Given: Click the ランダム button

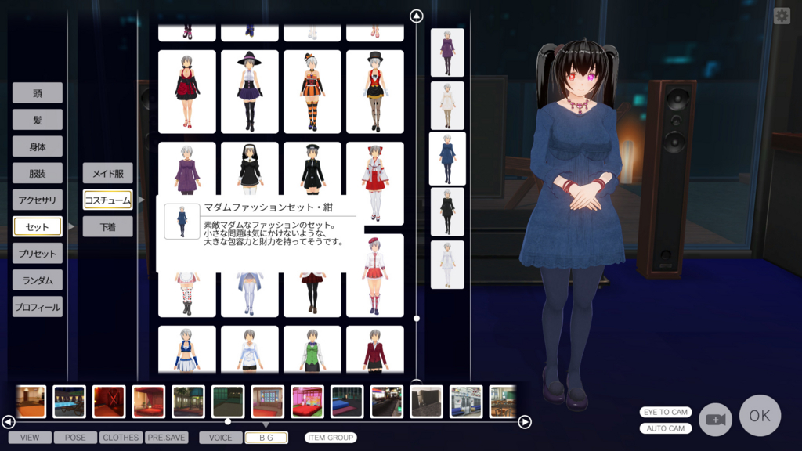Looking at the screenshot, I should (38, 280).
